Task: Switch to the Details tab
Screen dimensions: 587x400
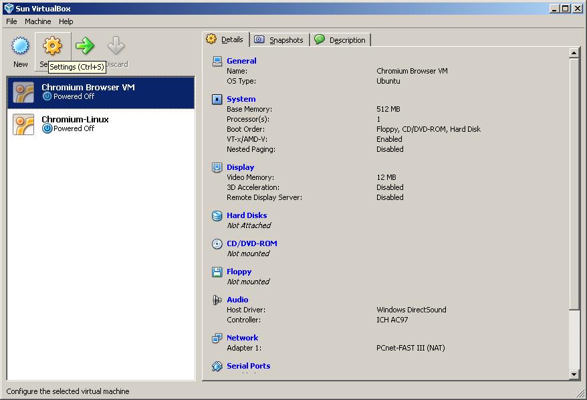Action: (226, 39)
